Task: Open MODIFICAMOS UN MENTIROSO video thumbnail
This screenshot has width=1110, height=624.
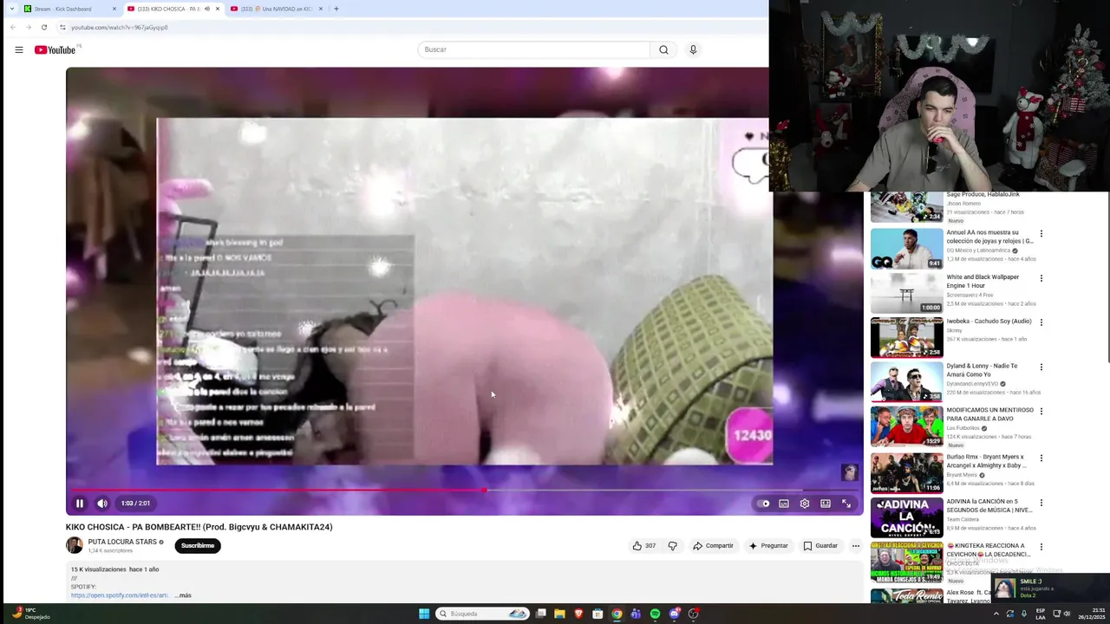Action: (906, 426)
